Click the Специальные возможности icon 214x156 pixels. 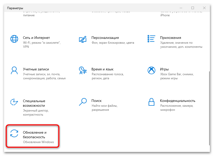[14, 102]
